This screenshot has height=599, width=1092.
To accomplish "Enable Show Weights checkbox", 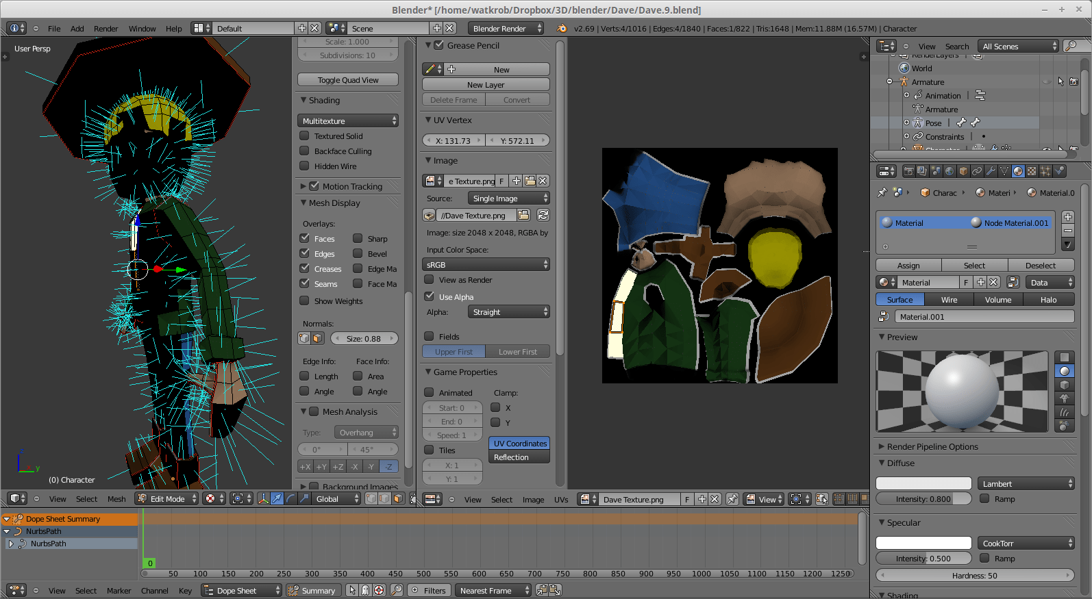I will [x=305, y=301].
